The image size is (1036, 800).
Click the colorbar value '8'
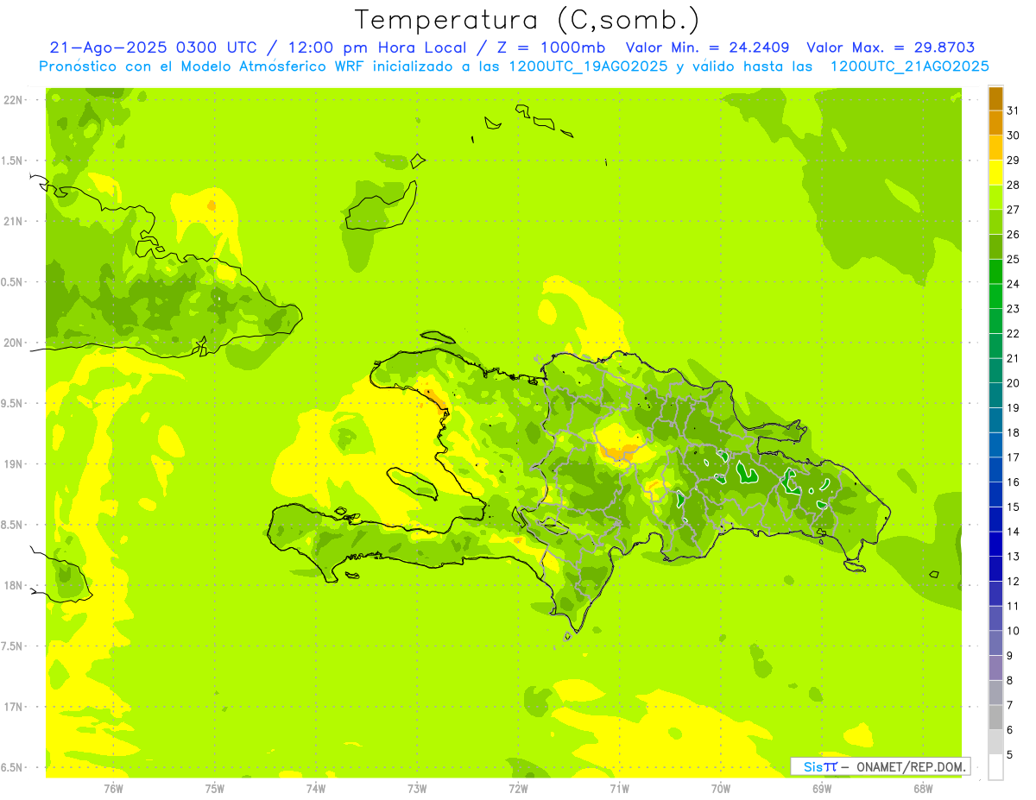pos(1010,681)
